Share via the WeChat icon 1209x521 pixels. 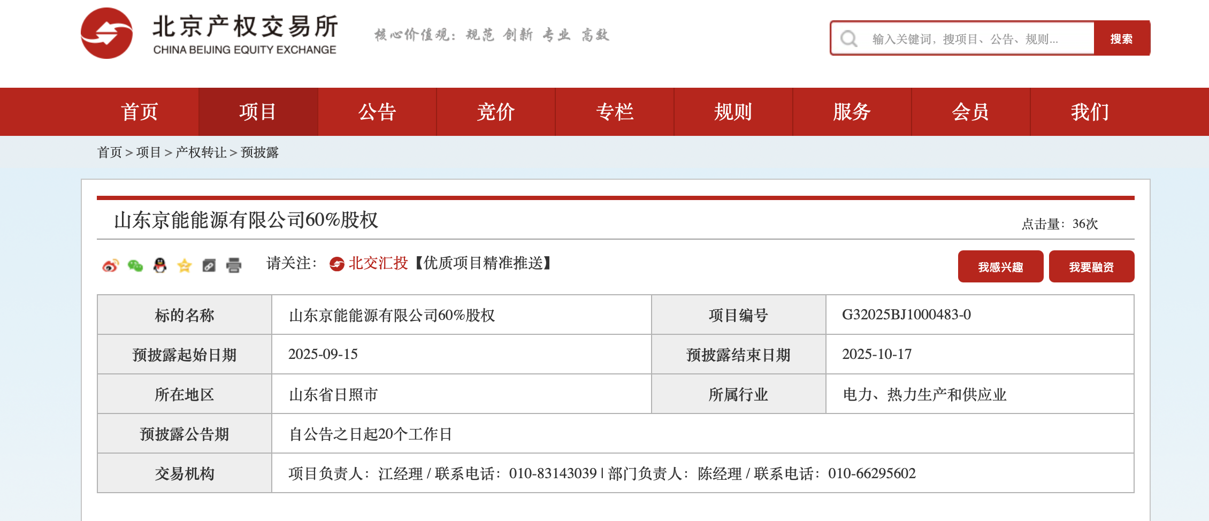pos(135,265)
